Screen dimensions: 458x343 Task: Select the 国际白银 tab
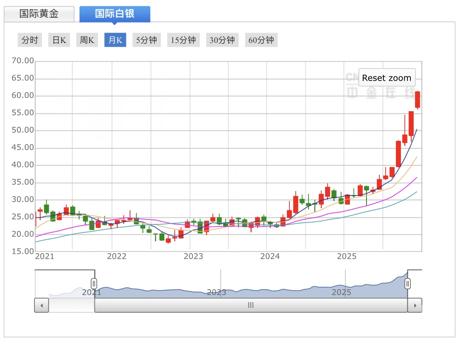click(x=115, y=14)
